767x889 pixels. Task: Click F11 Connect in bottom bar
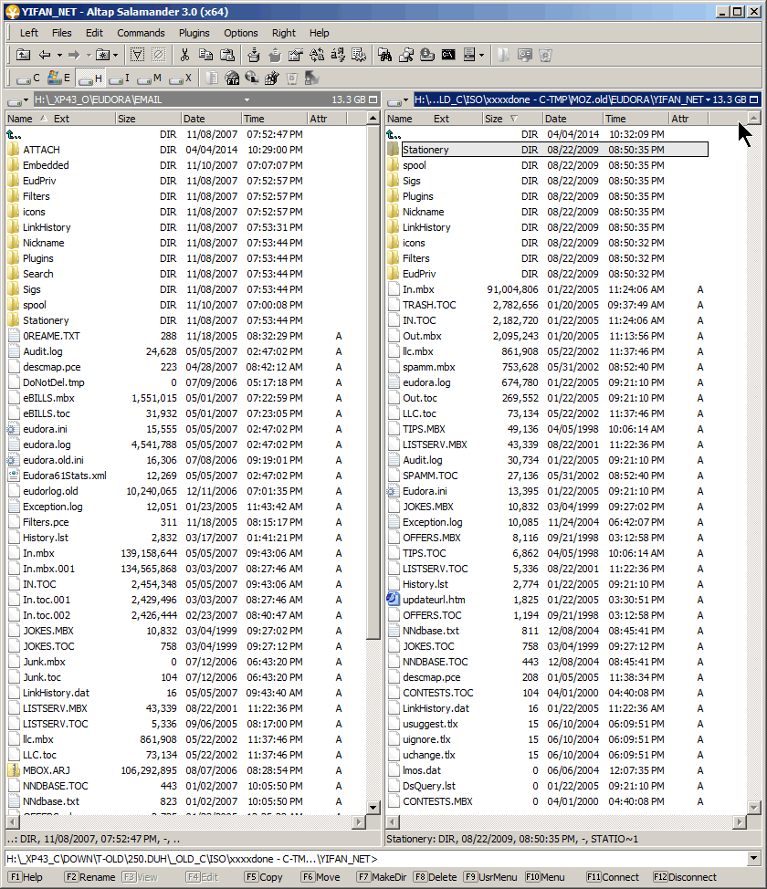tap(612, 877)
